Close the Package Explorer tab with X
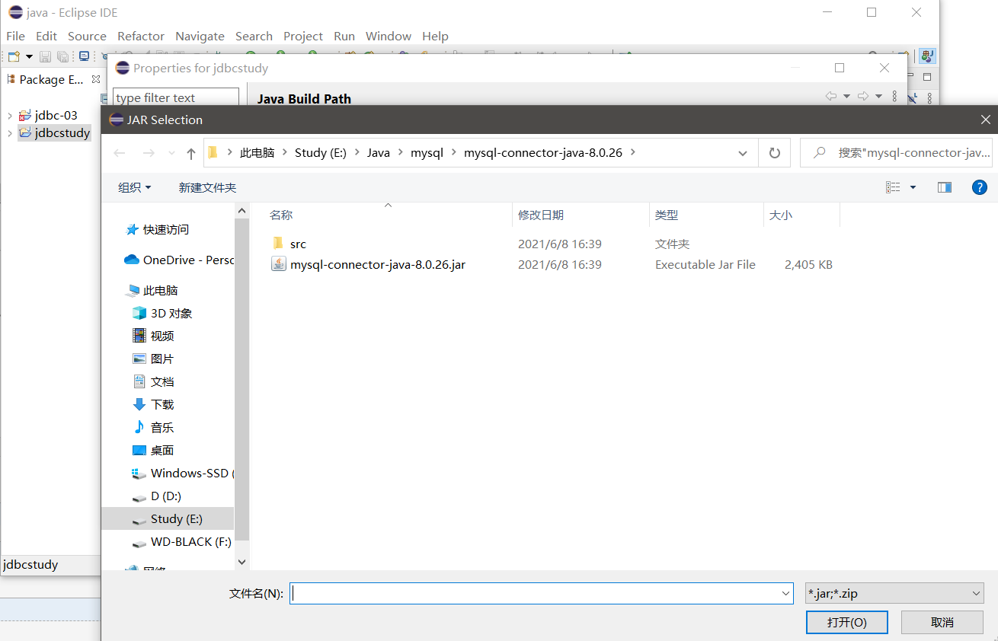The height and width of the screenshot is (641, 998). tap(96, 78)
